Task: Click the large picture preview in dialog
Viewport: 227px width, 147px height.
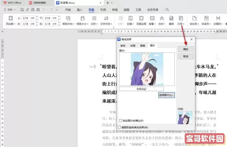Action: click(147, 69)
